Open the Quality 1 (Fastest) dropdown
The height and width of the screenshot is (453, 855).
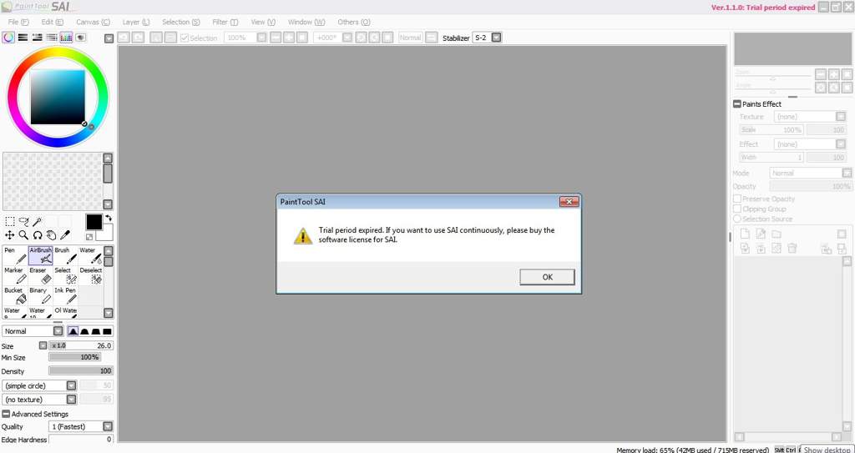pyautogui.click(x=107, y=426)
